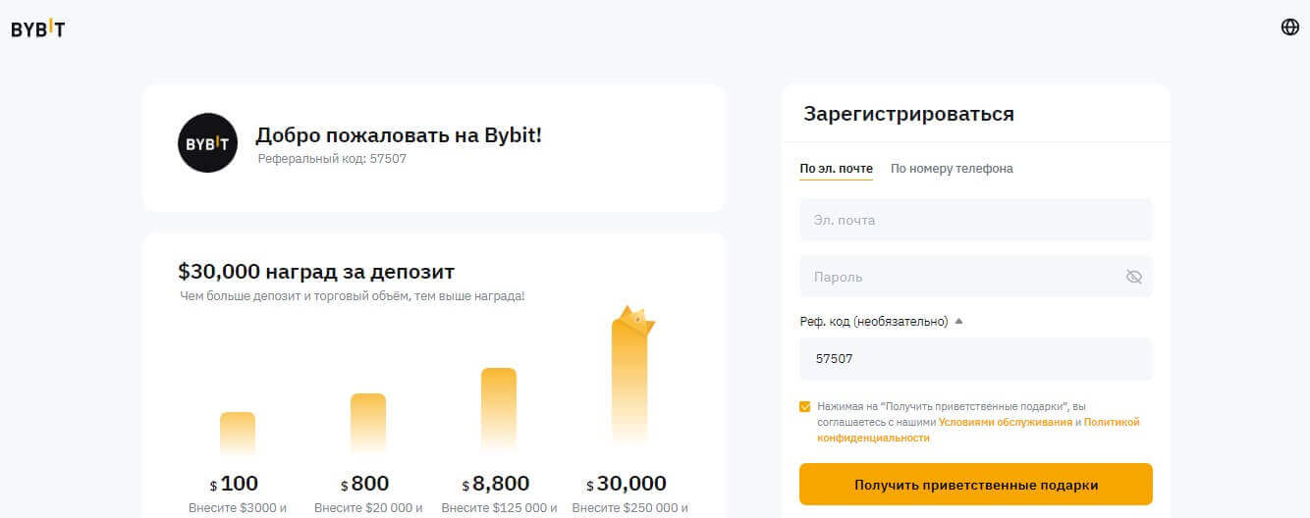Select the По эл. почте tab

pos(836,169)
